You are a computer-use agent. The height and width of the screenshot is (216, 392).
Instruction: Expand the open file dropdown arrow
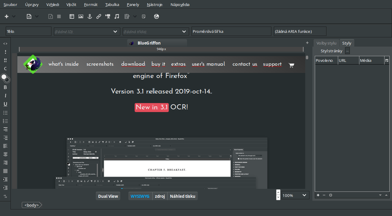pos(37,16)
